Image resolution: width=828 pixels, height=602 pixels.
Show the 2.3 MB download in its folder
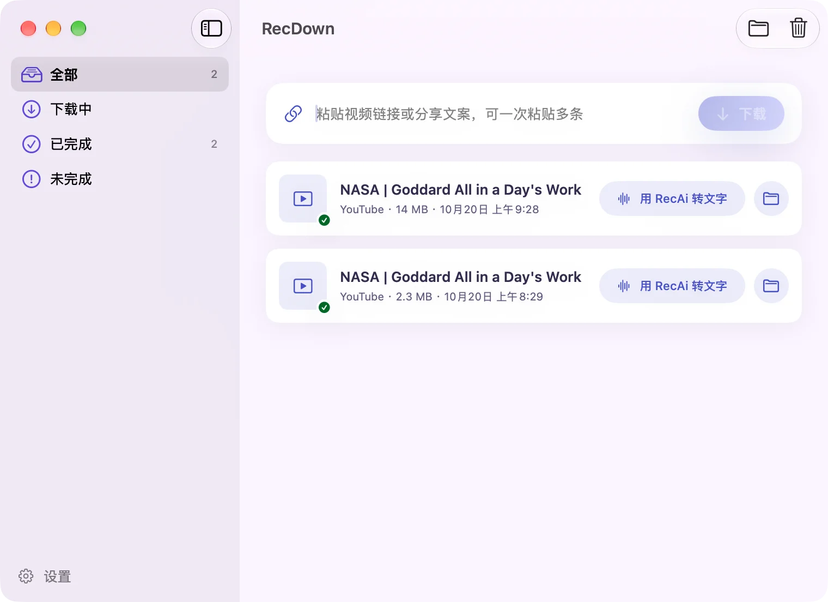771,286
